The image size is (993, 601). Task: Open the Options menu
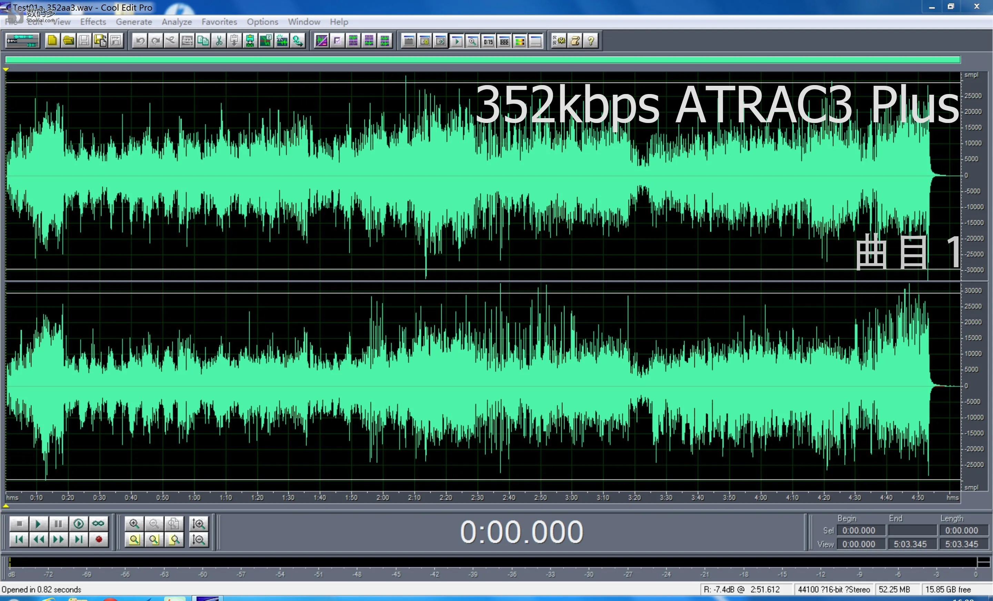pyautogui.click(x=262, y=22)
